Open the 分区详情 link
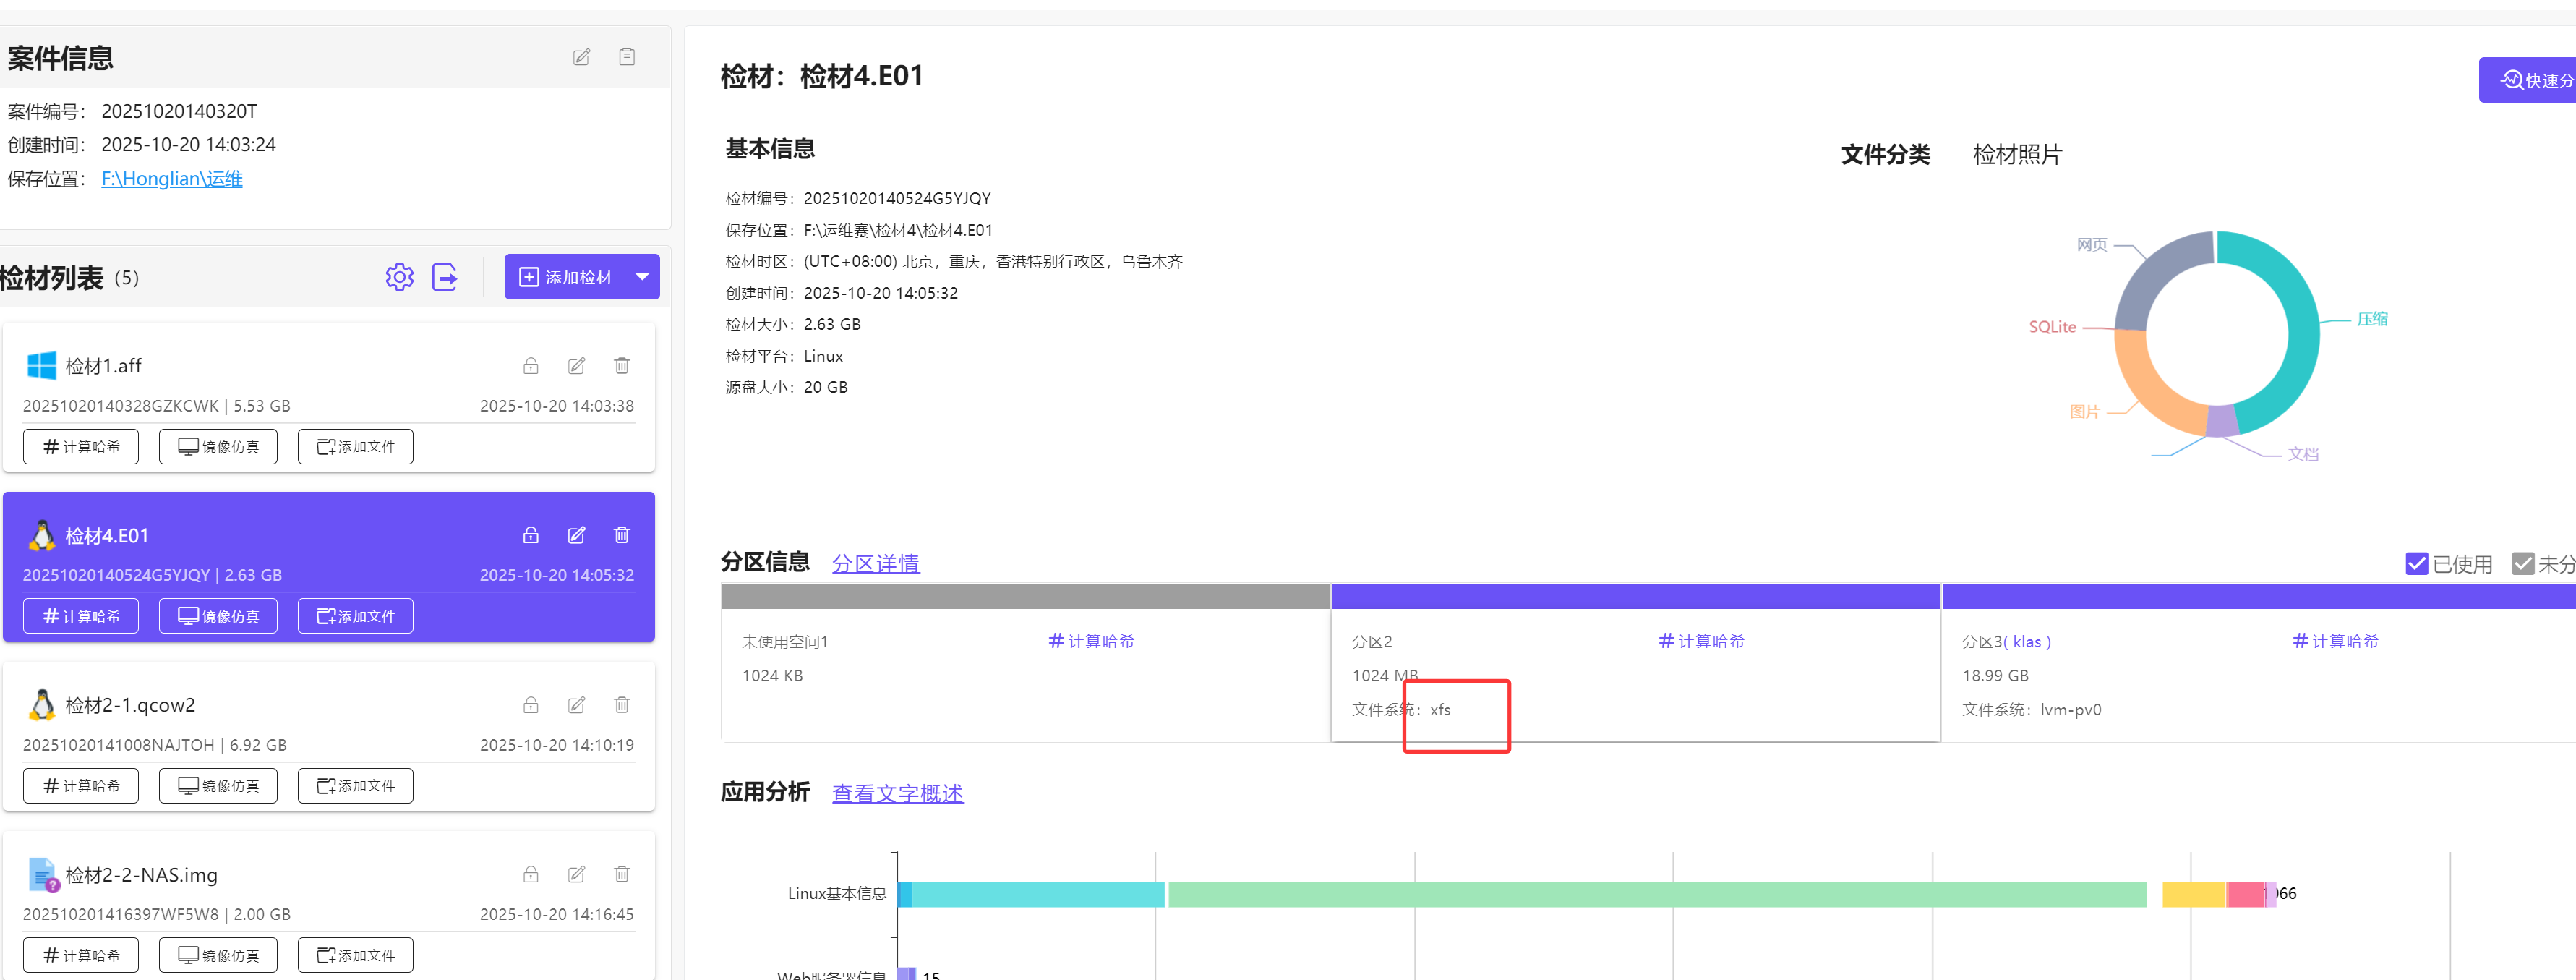Viewport: 2576px width, 980px height. coord(875,564)
